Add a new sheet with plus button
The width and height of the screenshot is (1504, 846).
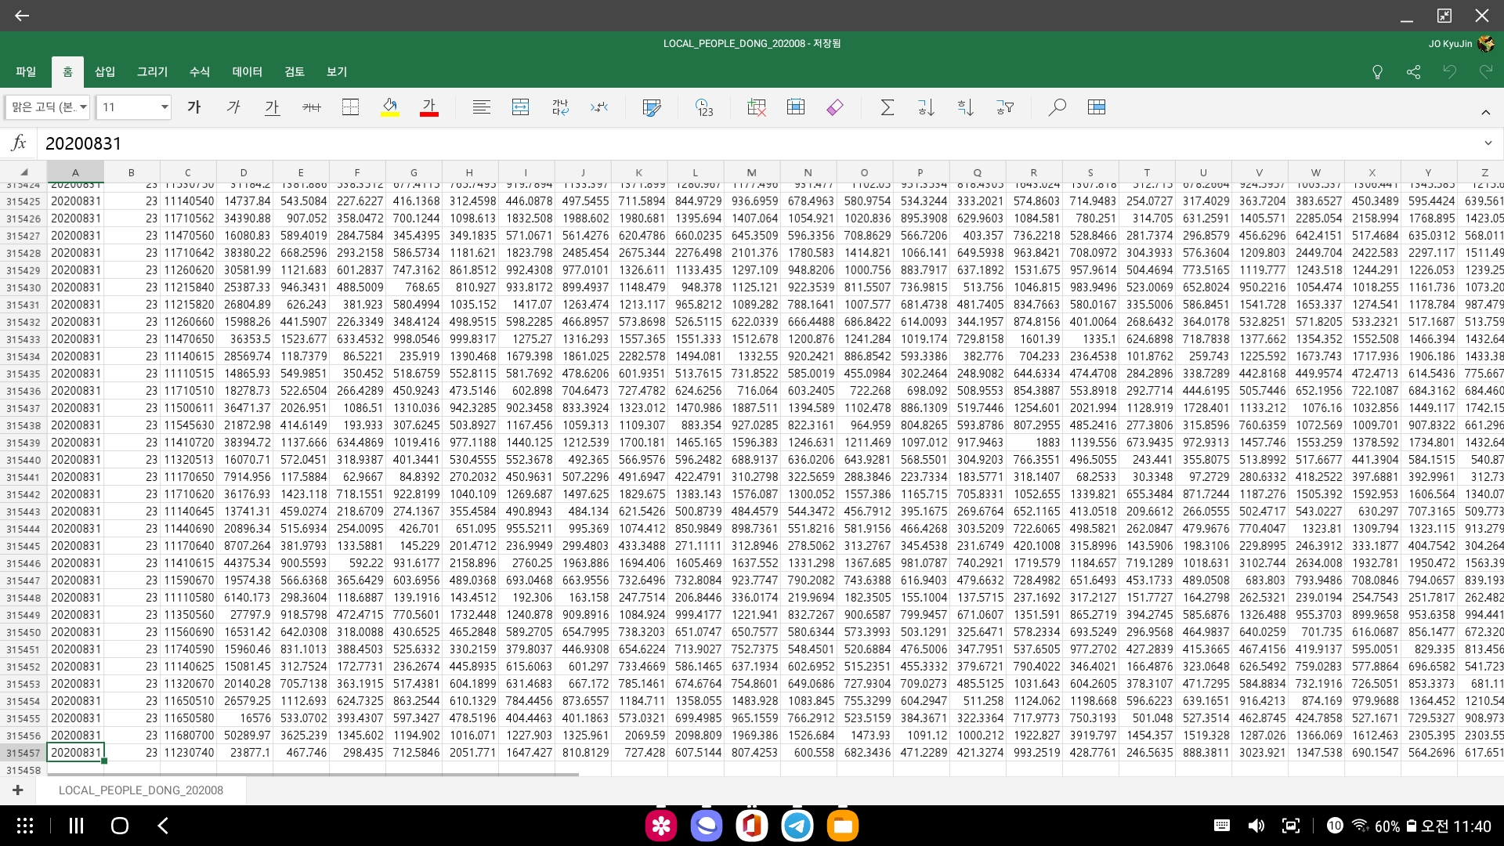pos(17,790)
